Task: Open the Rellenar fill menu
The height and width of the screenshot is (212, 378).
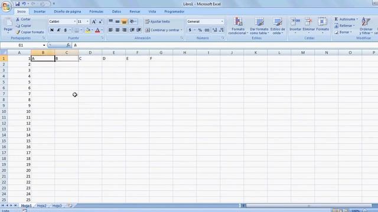Action: pos(344,25)
